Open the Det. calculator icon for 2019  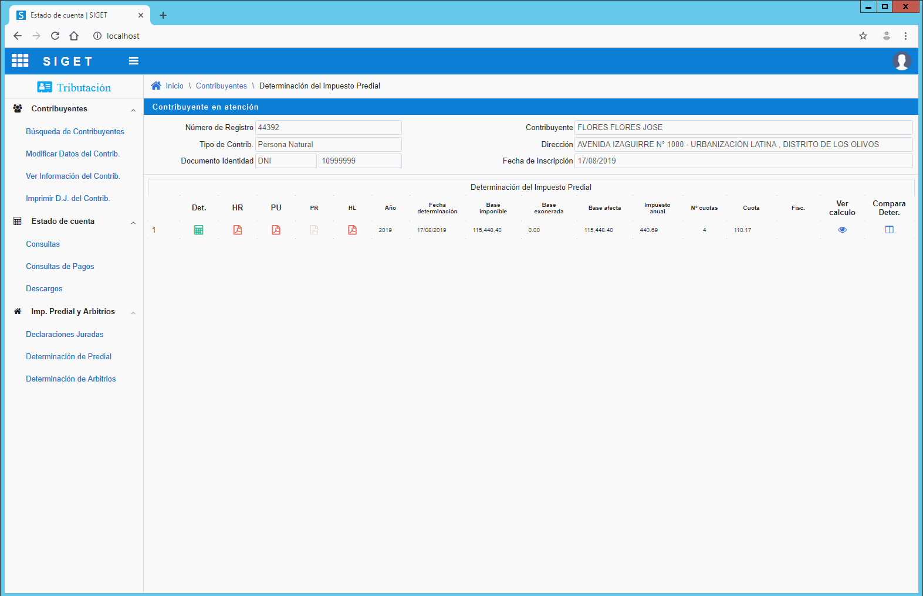198,230
